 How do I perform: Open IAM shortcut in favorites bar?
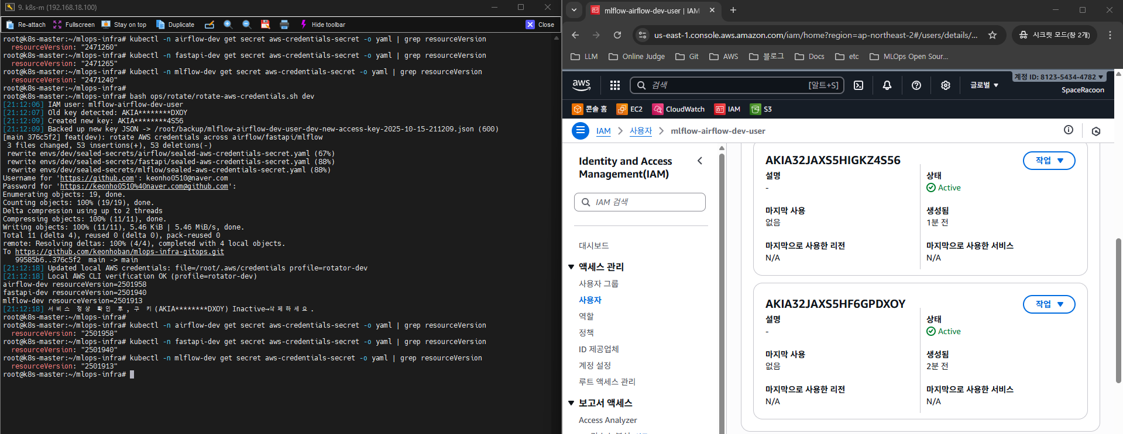(x=727, y=109)
